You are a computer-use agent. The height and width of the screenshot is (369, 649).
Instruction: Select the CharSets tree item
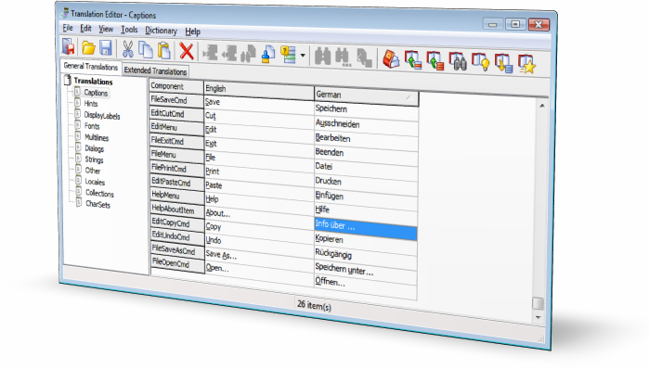(97, 204)
